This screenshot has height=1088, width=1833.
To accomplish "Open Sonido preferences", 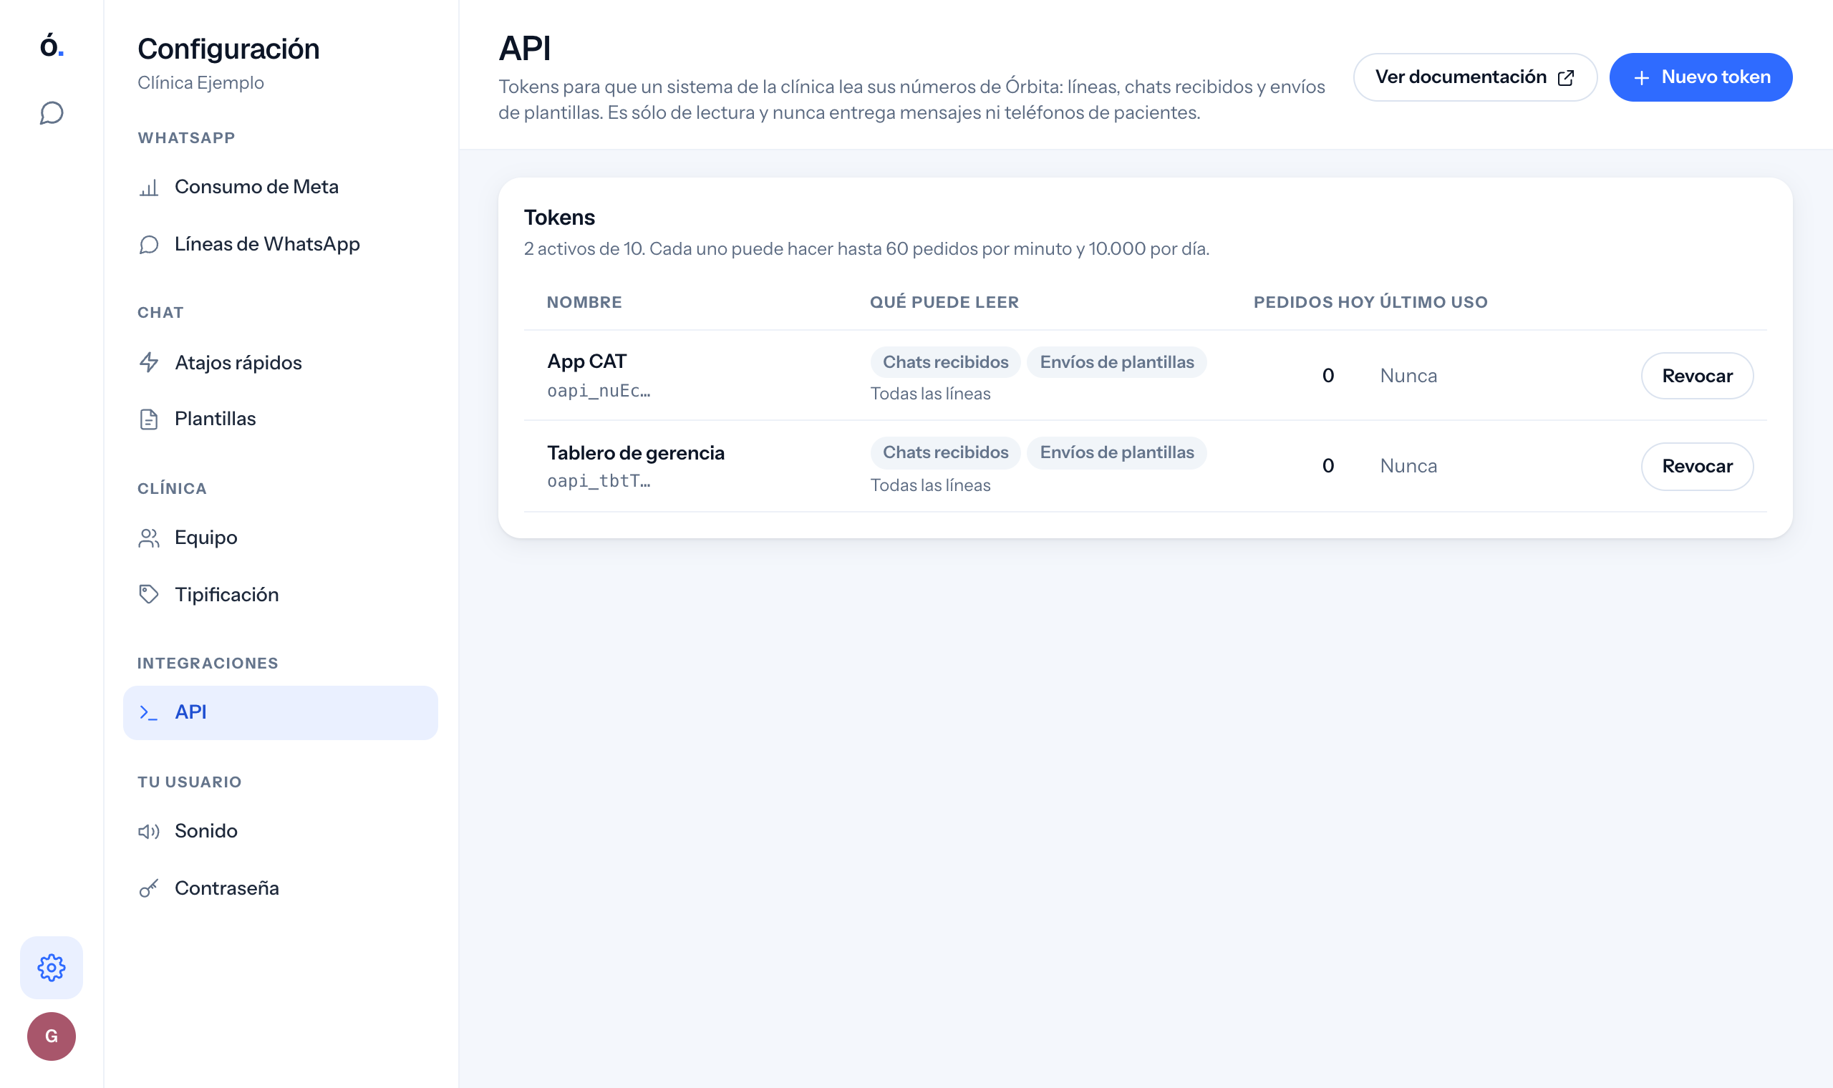I will [x=280, y=830].
